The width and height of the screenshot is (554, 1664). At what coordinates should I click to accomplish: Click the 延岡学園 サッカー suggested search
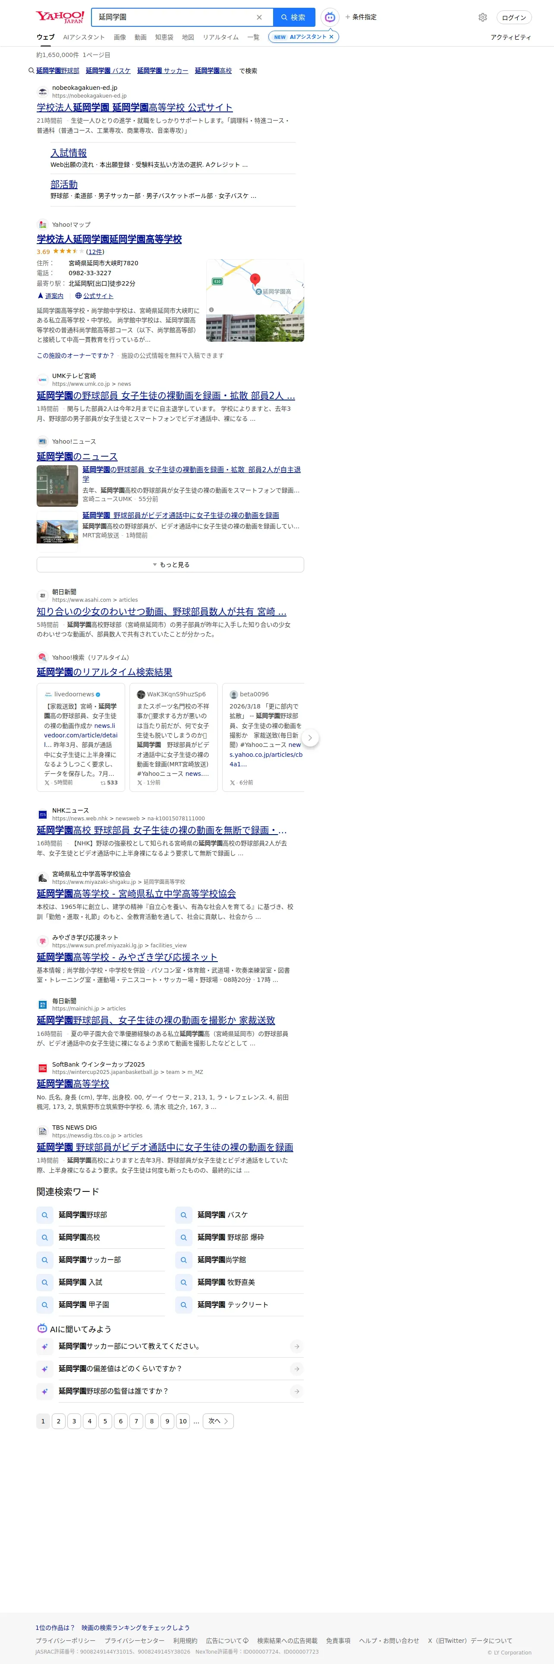163,71
